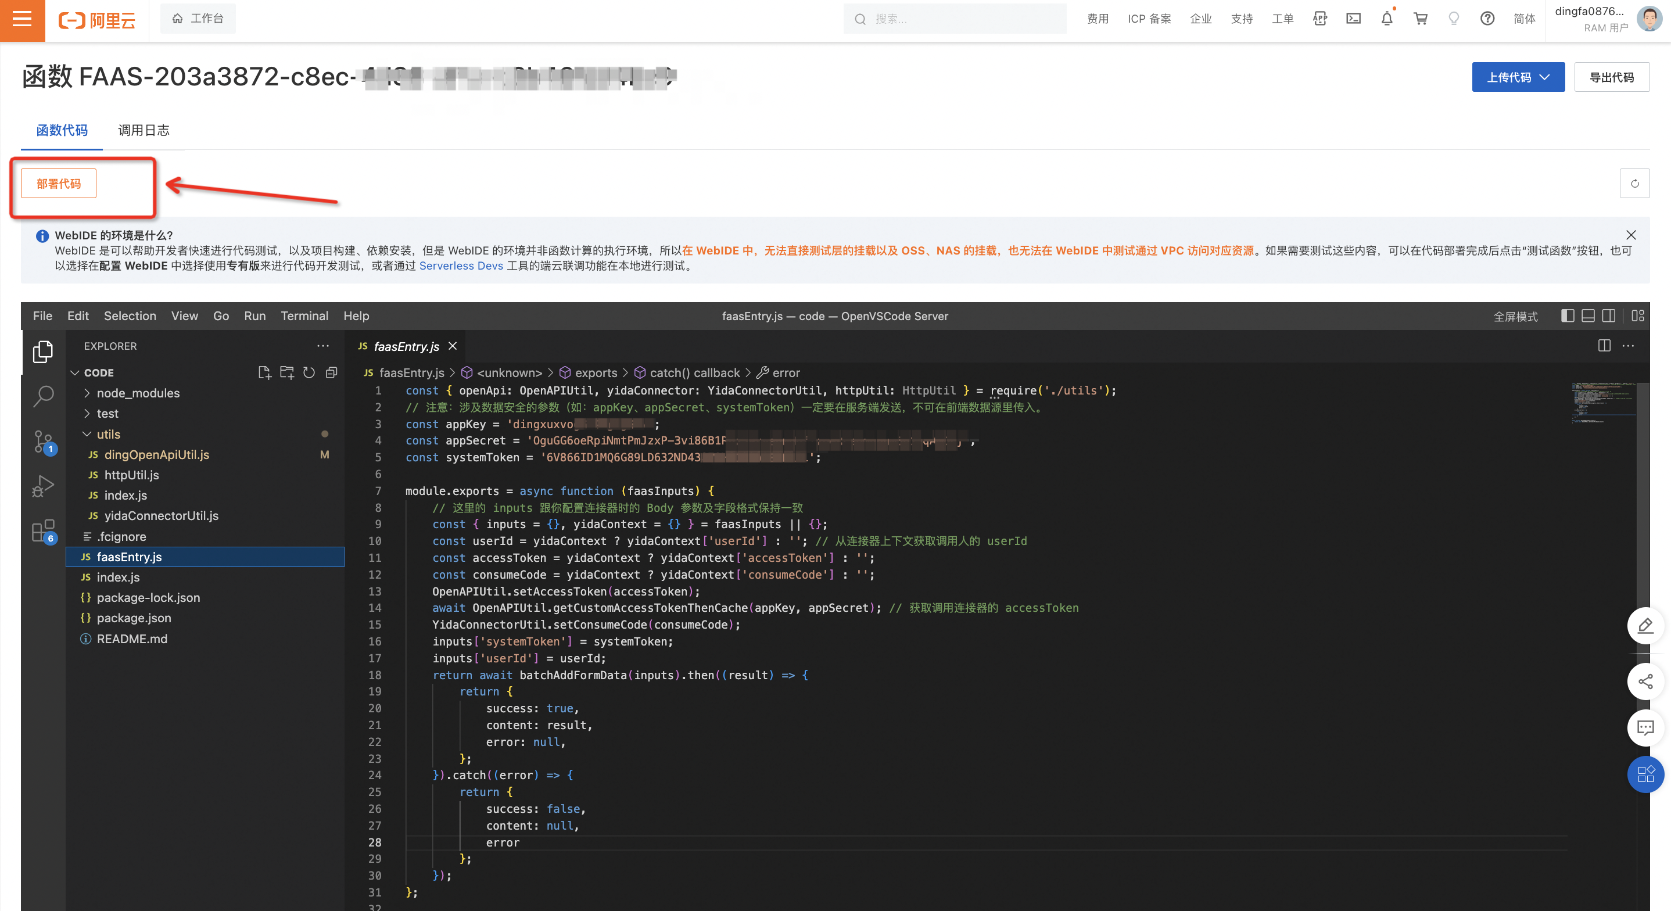The image size is (1671, 911).
Task: Open dingOpenApiUtil.js in Explorer
Action: pyautogui.click(x=205, y=455)
